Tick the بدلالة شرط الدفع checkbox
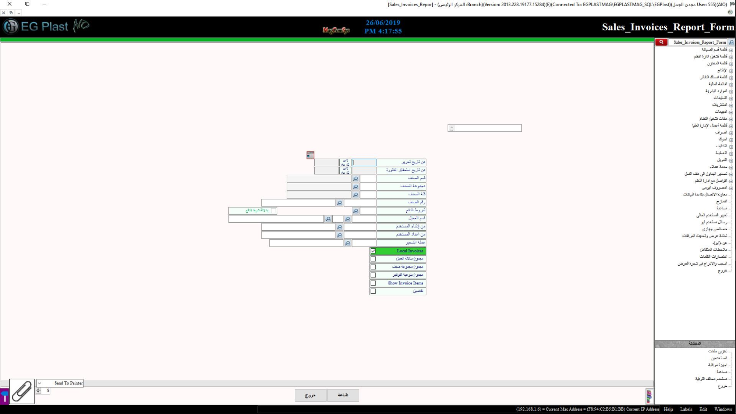Viewport: 736px width, 414px height. pos(273,211)
